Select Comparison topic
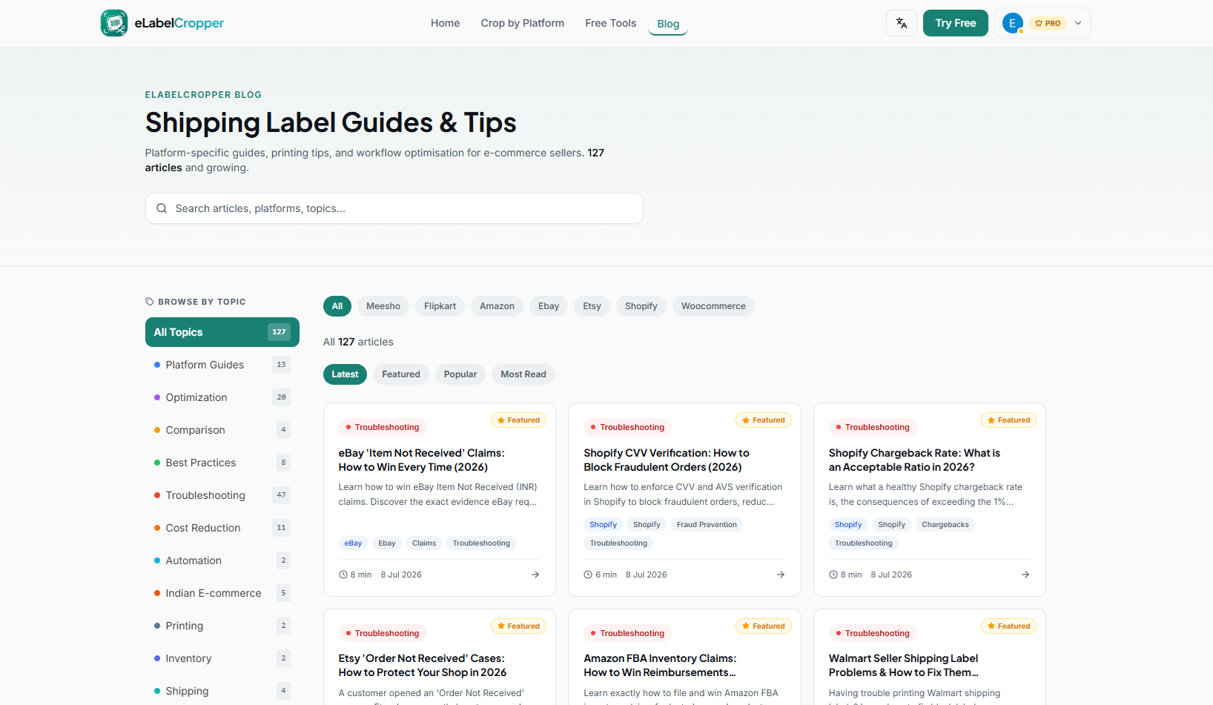Image resolution: width=1213 pixels, height=705 pixels. click(222, 430)
